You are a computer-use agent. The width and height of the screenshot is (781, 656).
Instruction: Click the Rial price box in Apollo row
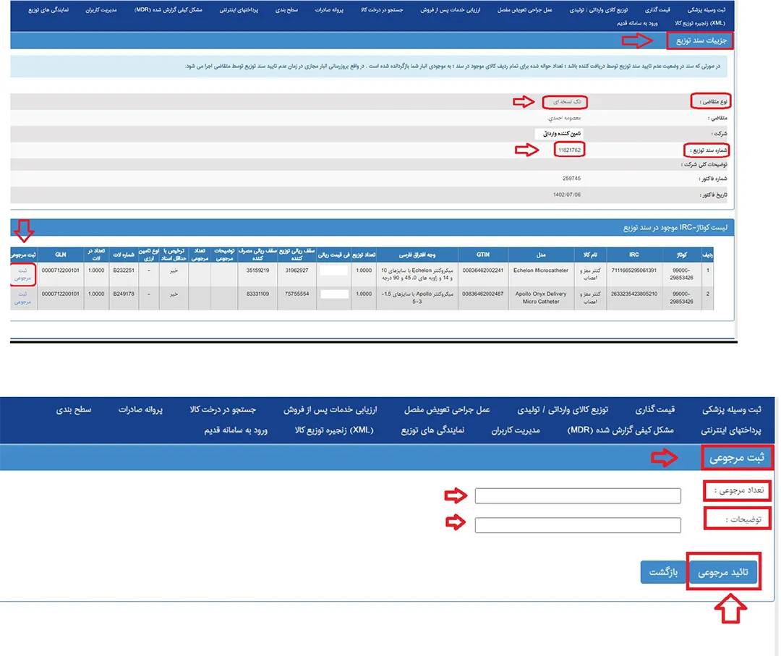[335, 294]
